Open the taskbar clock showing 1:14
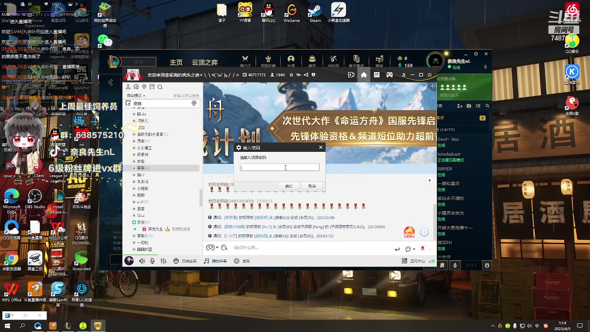 click(562, 326)
